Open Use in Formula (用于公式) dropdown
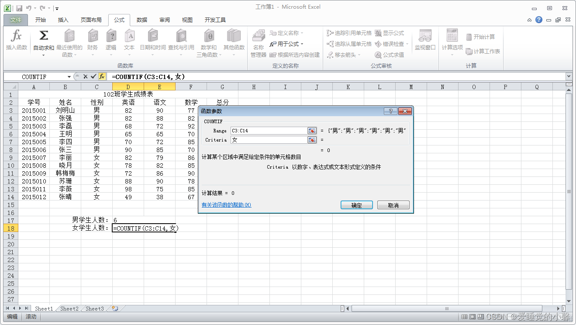 pyautogui.click(x=286, y=44)
